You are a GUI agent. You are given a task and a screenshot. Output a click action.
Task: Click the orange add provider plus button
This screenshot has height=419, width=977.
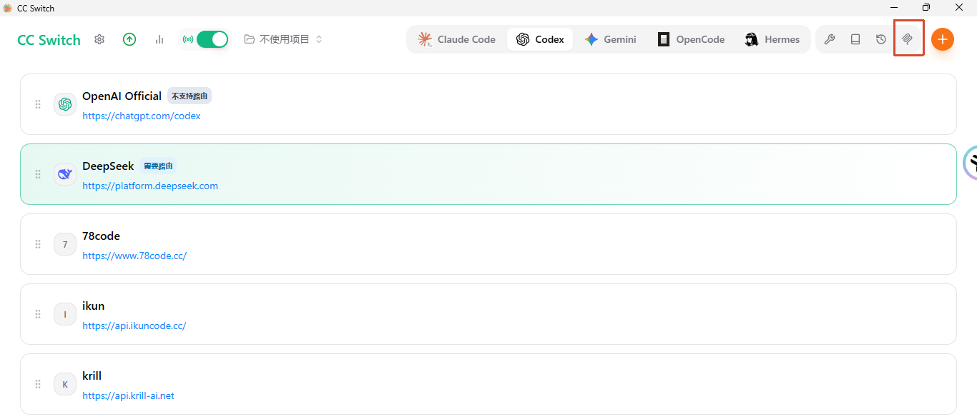coord(943,39)
